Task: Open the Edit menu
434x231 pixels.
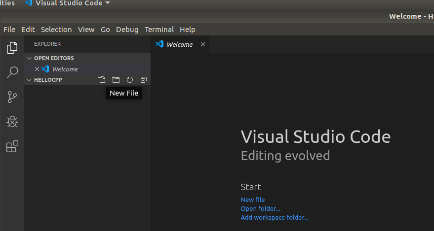Action: 28,30
